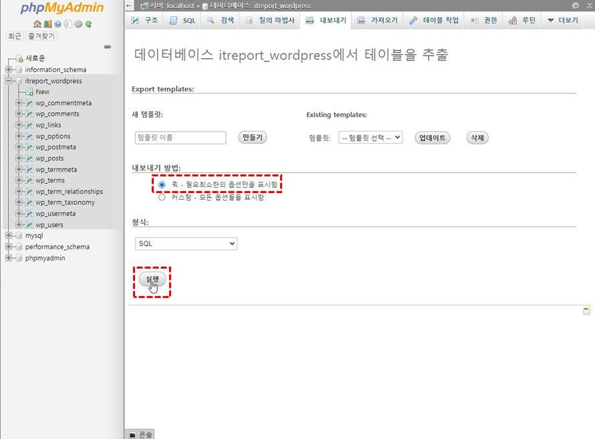Click the wp_commentmeta table icon
Viewport: 595px width, 439px height.
[29, 103]
